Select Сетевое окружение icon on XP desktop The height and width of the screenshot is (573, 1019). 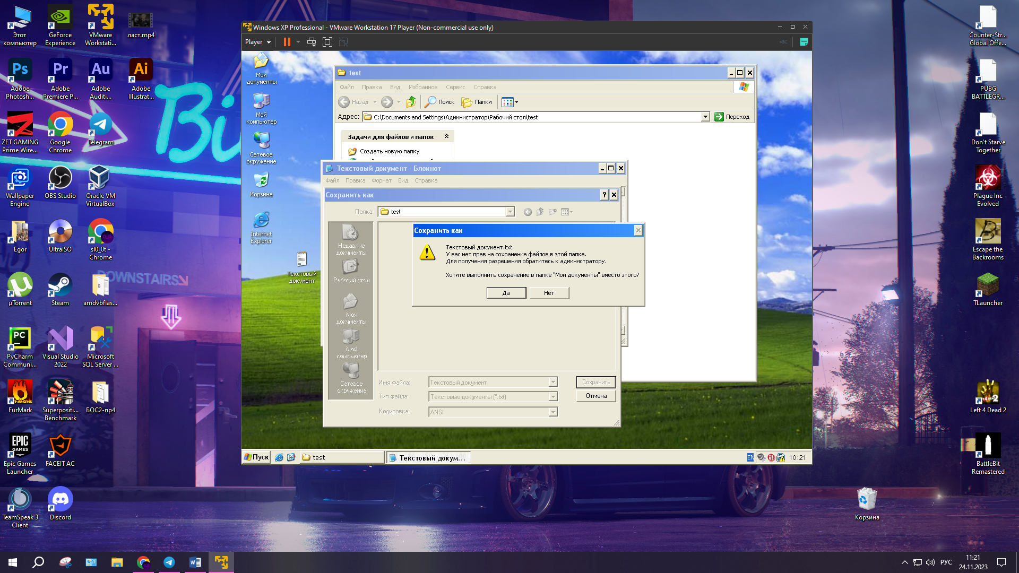(x=261, y=148)
